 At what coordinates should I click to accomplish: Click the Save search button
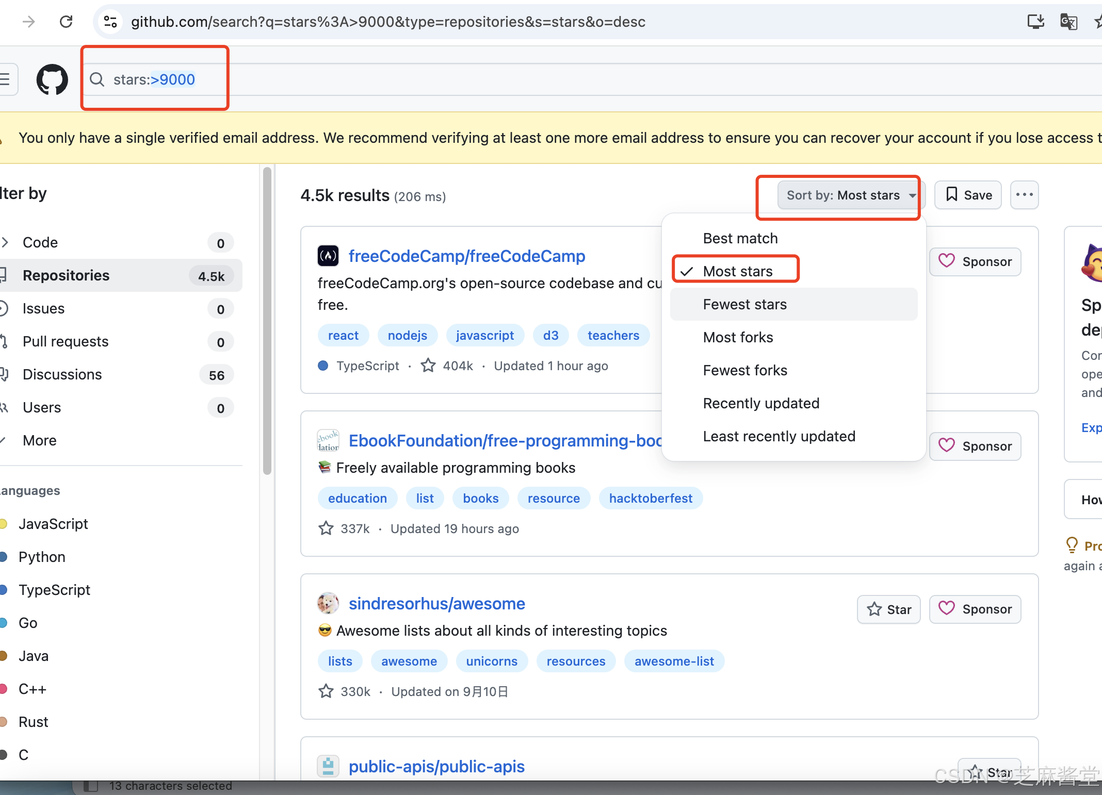[x=968, y=195]
